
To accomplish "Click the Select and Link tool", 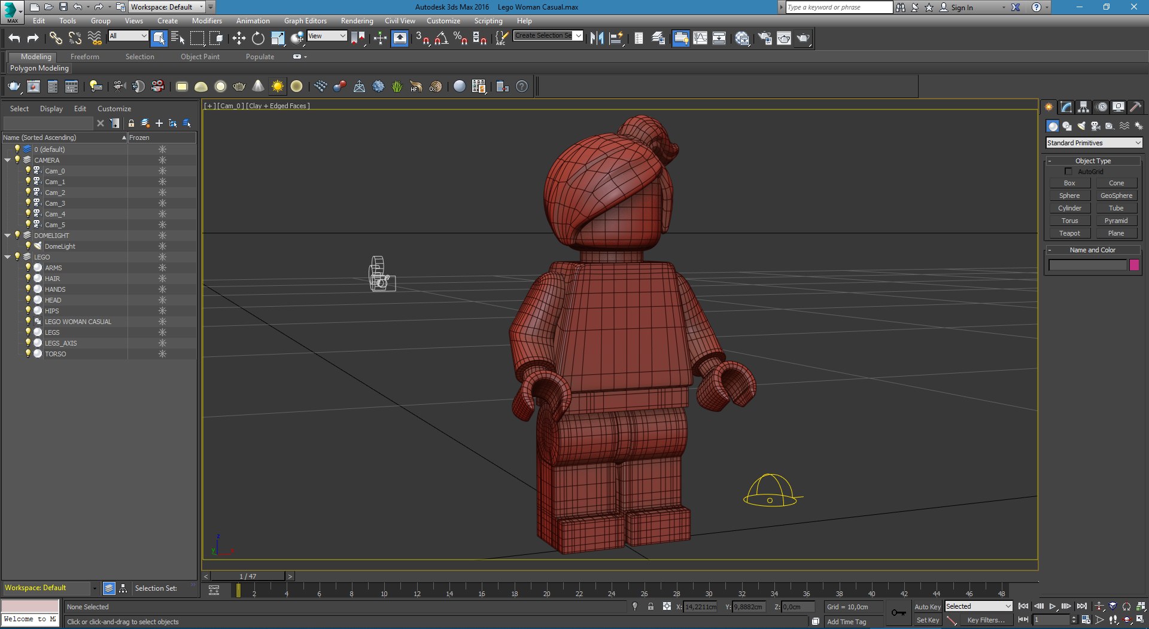I will point(56,38).
